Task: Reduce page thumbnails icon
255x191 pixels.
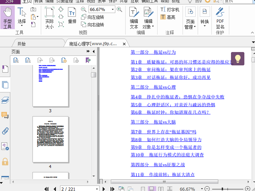Action: click(28, 60)
